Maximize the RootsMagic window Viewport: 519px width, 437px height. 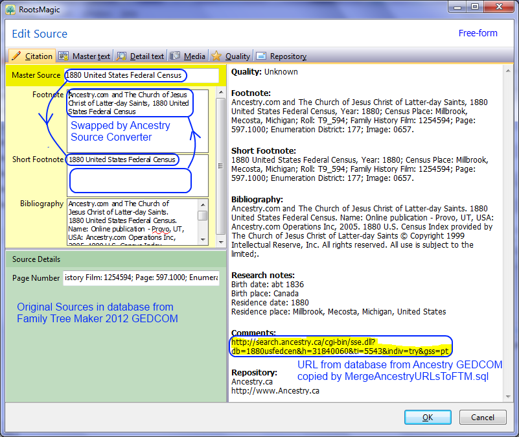click(475, 7)
